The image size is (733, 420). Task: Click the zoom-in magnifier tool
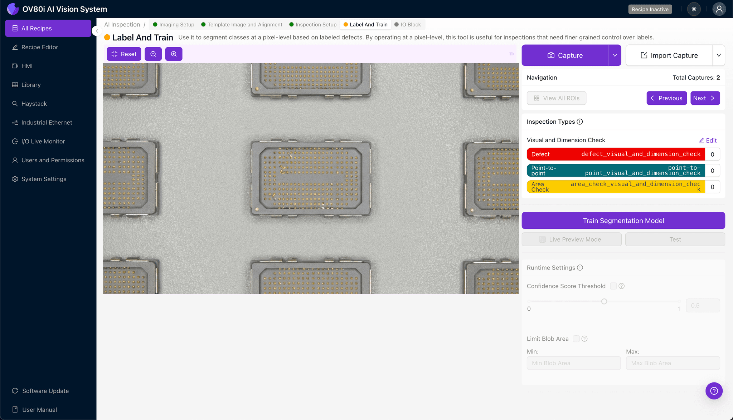(x=174, y=54)
